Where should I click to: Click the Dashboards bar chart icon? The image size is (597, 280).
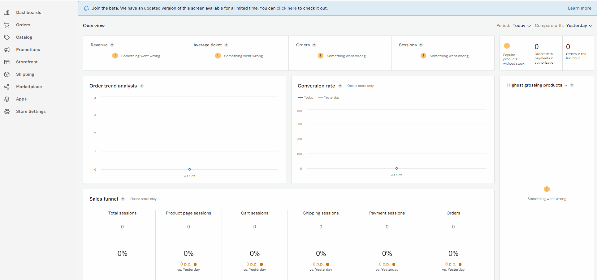tap(7, 13)
